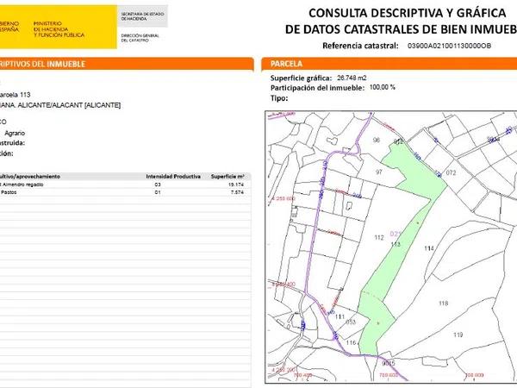This screenshot has width=517, height=388.
Task: Click parcel label '96' on the map
Action: coord(377,141)
